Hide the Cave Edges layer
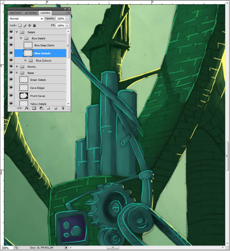 [x=11, y=88]
